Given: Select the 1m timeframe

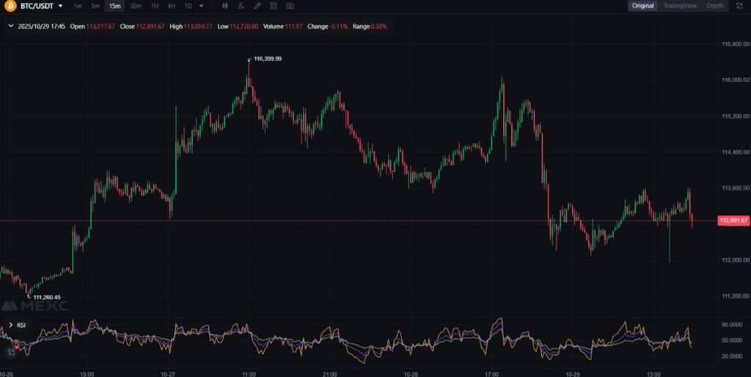Looking at the screenshot, I should click(x=78, y=6).
